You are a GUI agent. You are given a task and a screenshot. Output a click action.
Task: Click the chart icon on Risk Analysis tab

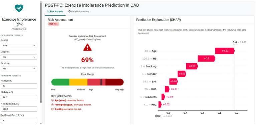pos(48,11)
